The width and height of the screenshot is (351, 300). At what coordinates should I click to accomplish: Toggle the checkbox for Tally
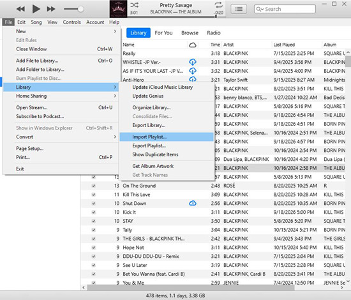coord(94,230)
